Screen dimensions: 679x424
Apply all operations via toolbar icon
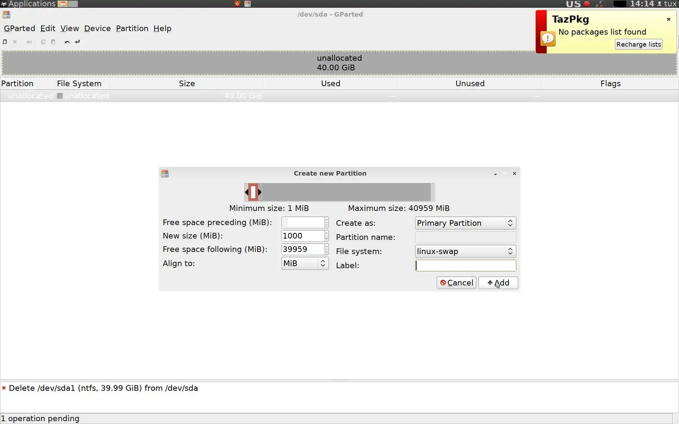coord(77,42)
